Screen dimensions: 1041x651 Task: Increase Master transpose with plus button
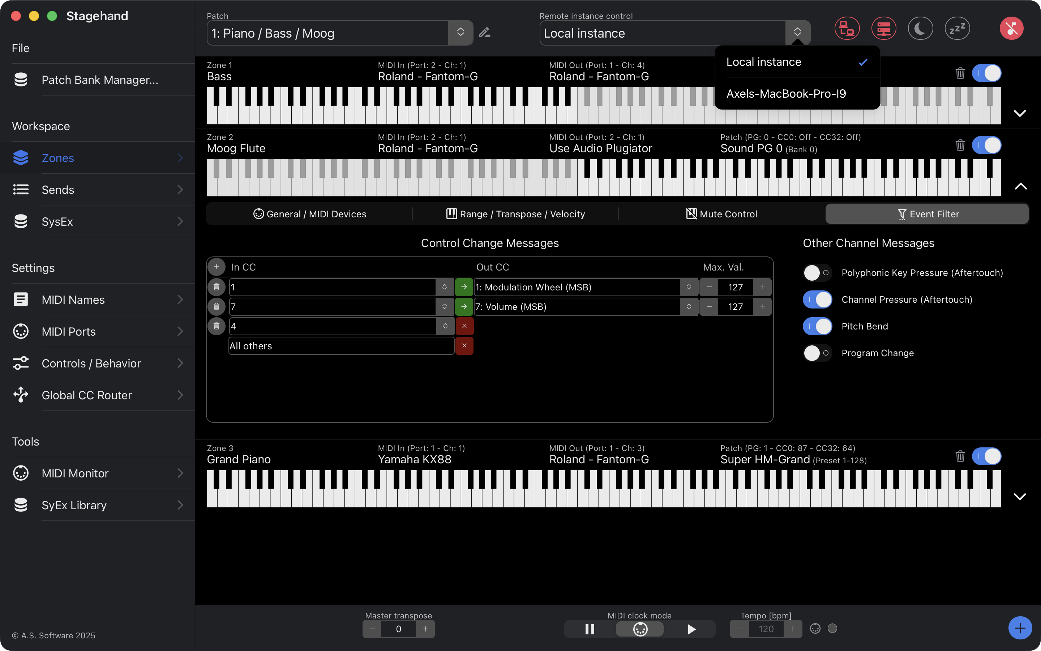(x=425, y=629)
